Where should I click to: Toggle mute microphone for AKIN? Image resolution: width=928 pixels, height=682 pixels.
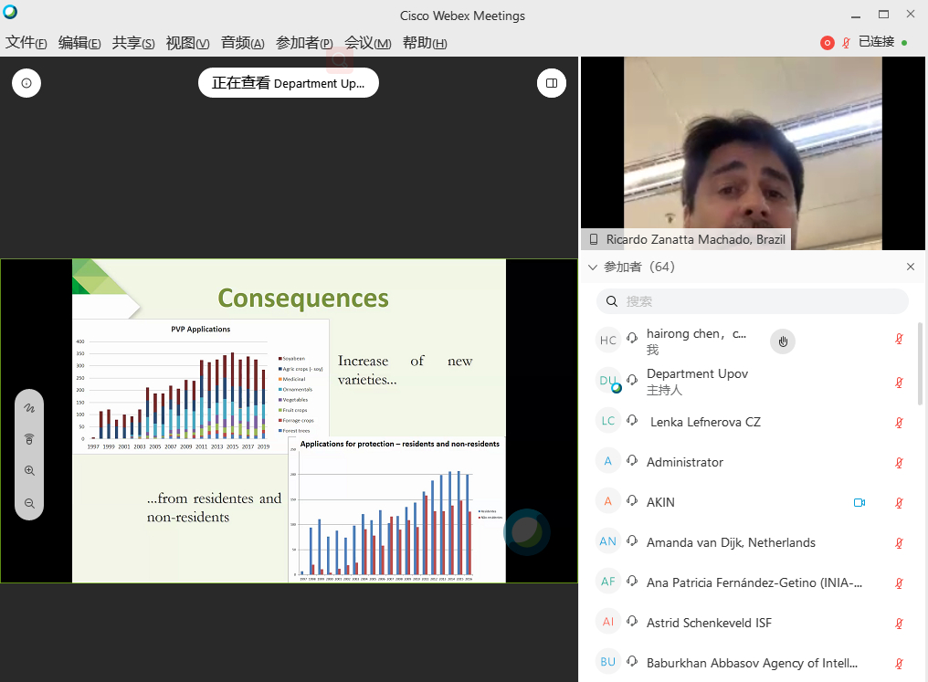click(x=899, y=503)
